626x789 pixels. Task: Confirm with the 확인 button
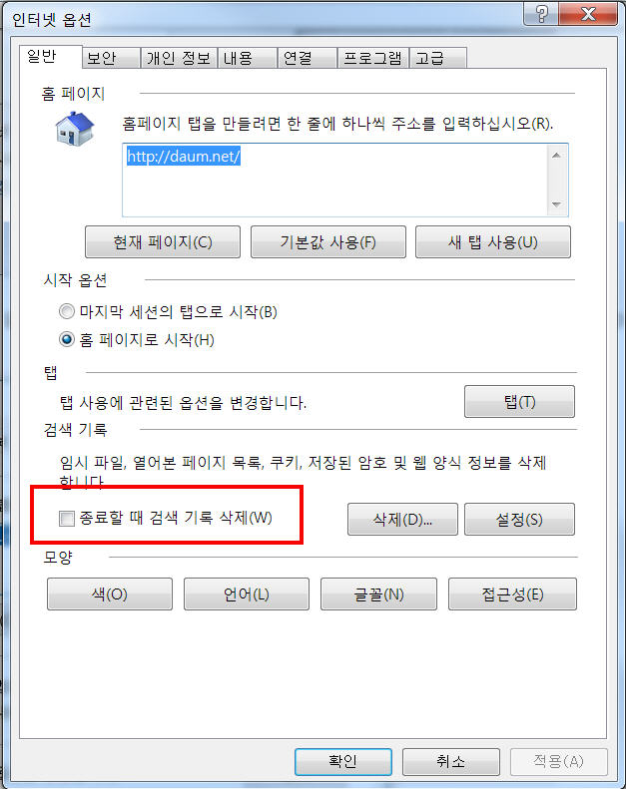point(343,761)
